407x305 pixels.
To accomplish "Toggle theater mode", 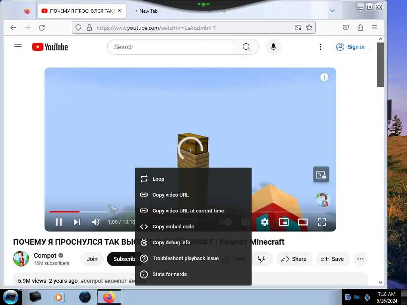I will (x=302, y=222).
